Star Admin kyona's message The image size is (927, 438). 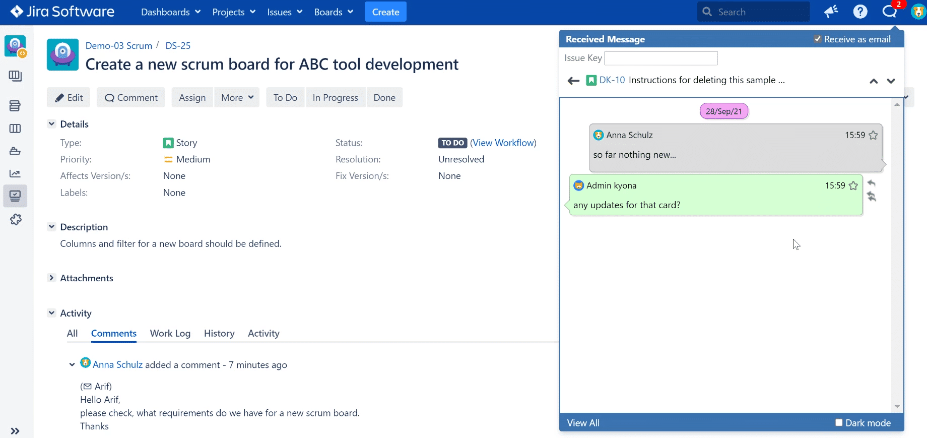pyautogui.click(x=853, y=185)
